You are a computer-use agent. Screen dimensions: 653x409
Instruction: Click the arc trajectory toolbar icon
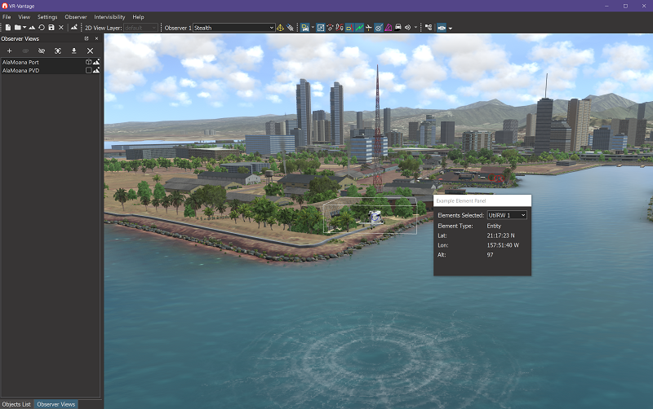pos(330,28)
